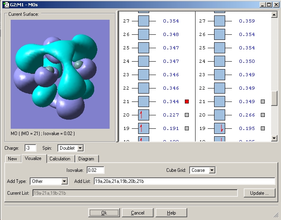Image resolution: width=281 pixels, height=220 pixels.
Task: Toggle the gray marker for beta orbital 20
Action: [263, 115]
